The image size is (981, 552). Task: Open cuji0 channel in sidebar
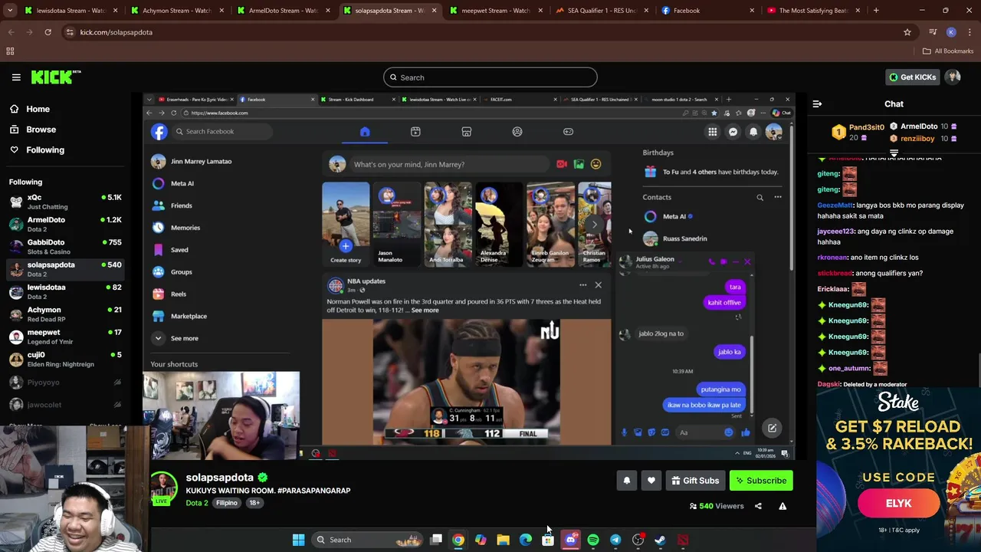pos(65,359)
